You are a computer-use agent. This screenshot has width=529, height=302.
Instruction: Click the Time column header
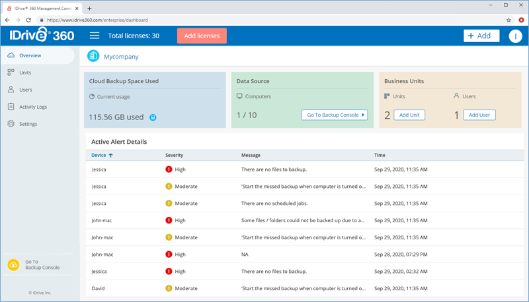(x=380, y=156)
